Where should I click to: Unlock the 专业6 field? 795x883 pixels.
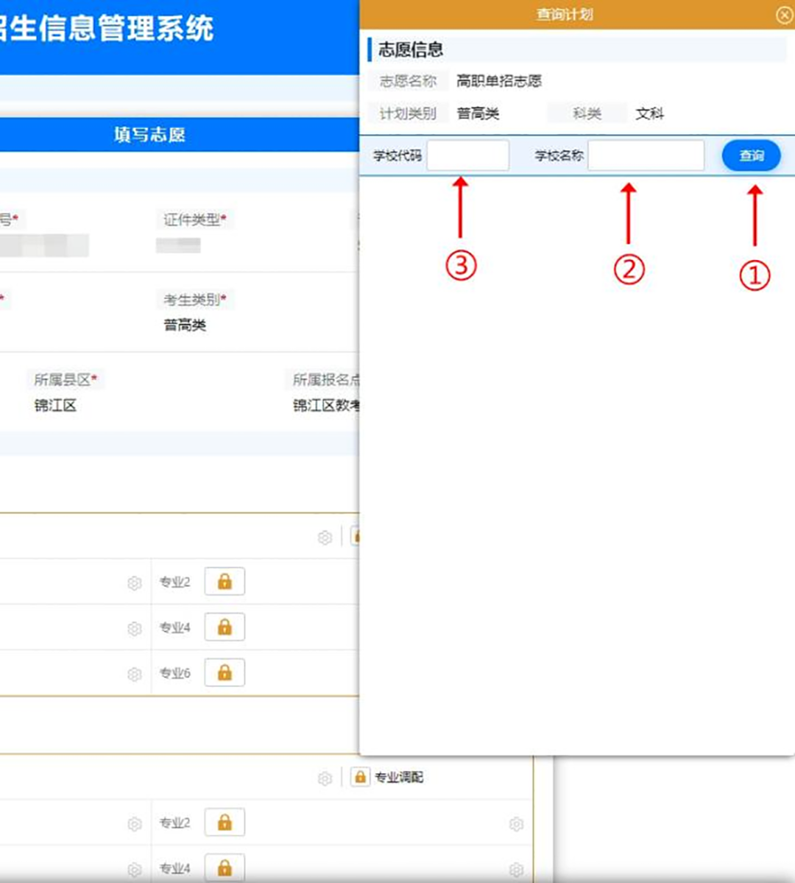(224, 672)
